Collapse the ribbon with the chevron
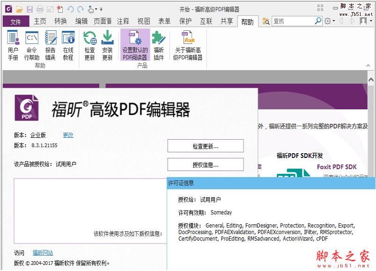 [x=369, y=65]
